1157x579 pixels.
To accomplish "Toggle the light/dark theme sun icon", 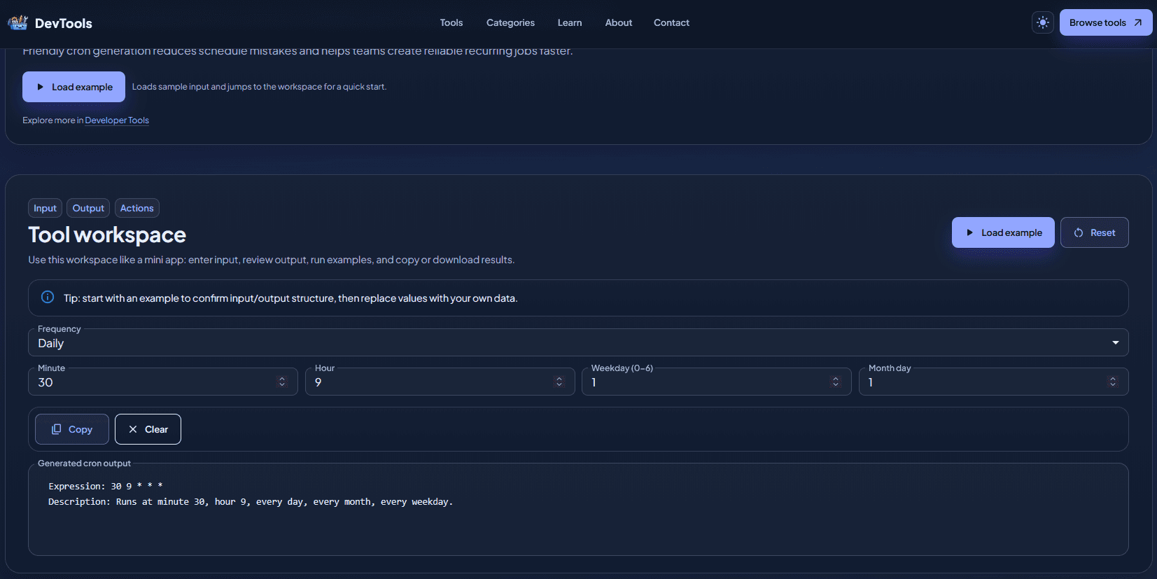I will coord(1042,23).
